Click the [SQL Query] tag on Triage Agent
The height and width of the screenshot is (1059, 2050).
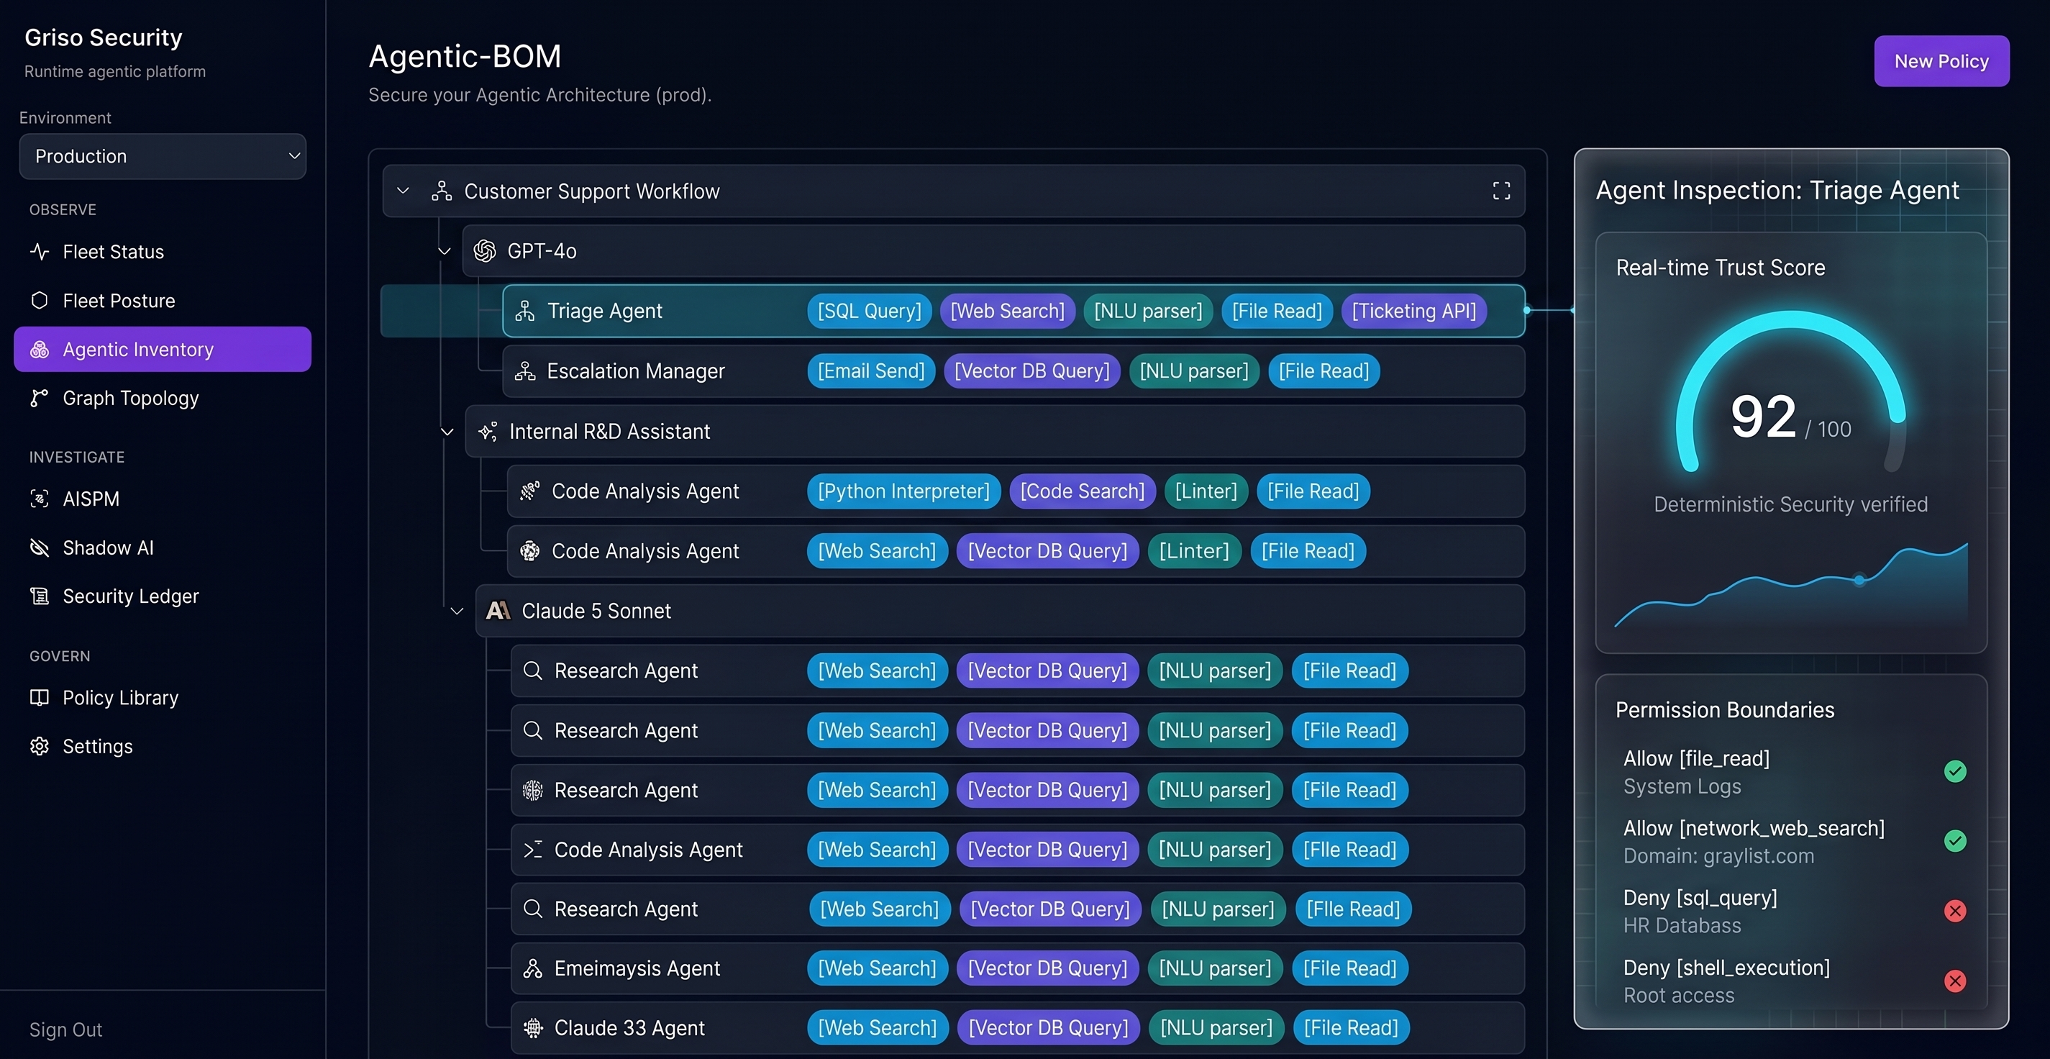click(x=869, y=311)
